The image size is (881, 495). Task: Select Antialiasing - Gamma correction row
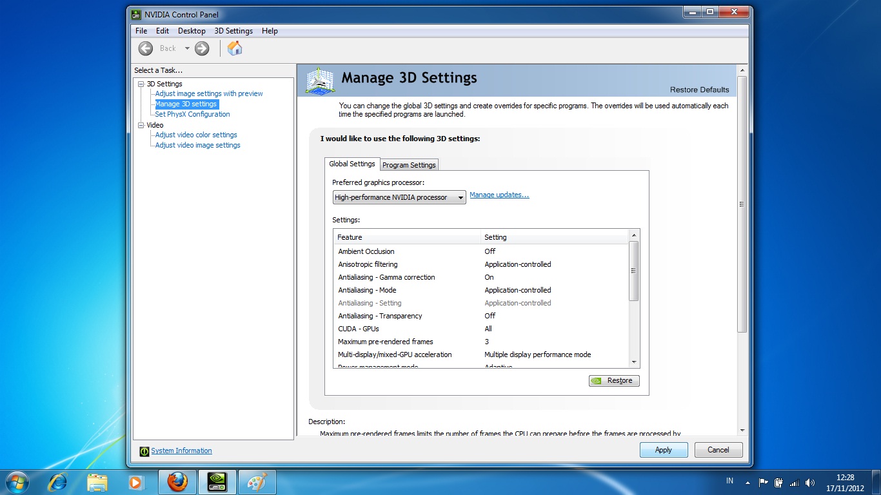481,277
